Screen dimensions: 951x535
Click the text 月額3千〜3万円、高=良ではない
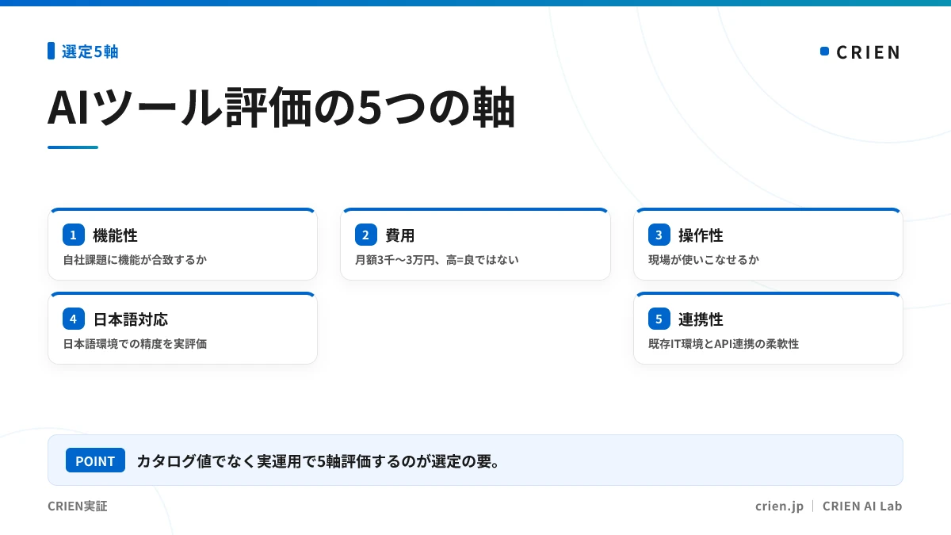pyautogui.click(x=437, y=259)
